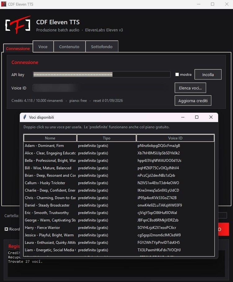Select the George - Warm, Captivating voice
The height and width of the screenshot is (282, 233).
pyautogui.click(x=119, y=220)
